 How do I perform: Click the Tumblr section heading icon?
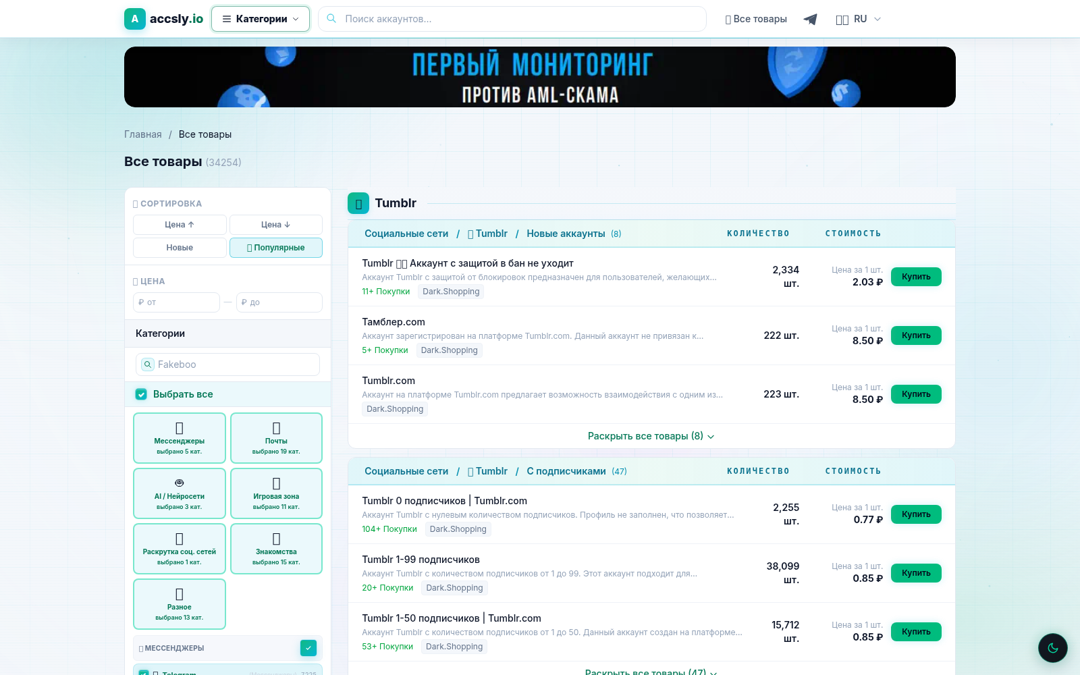point(358,203)
